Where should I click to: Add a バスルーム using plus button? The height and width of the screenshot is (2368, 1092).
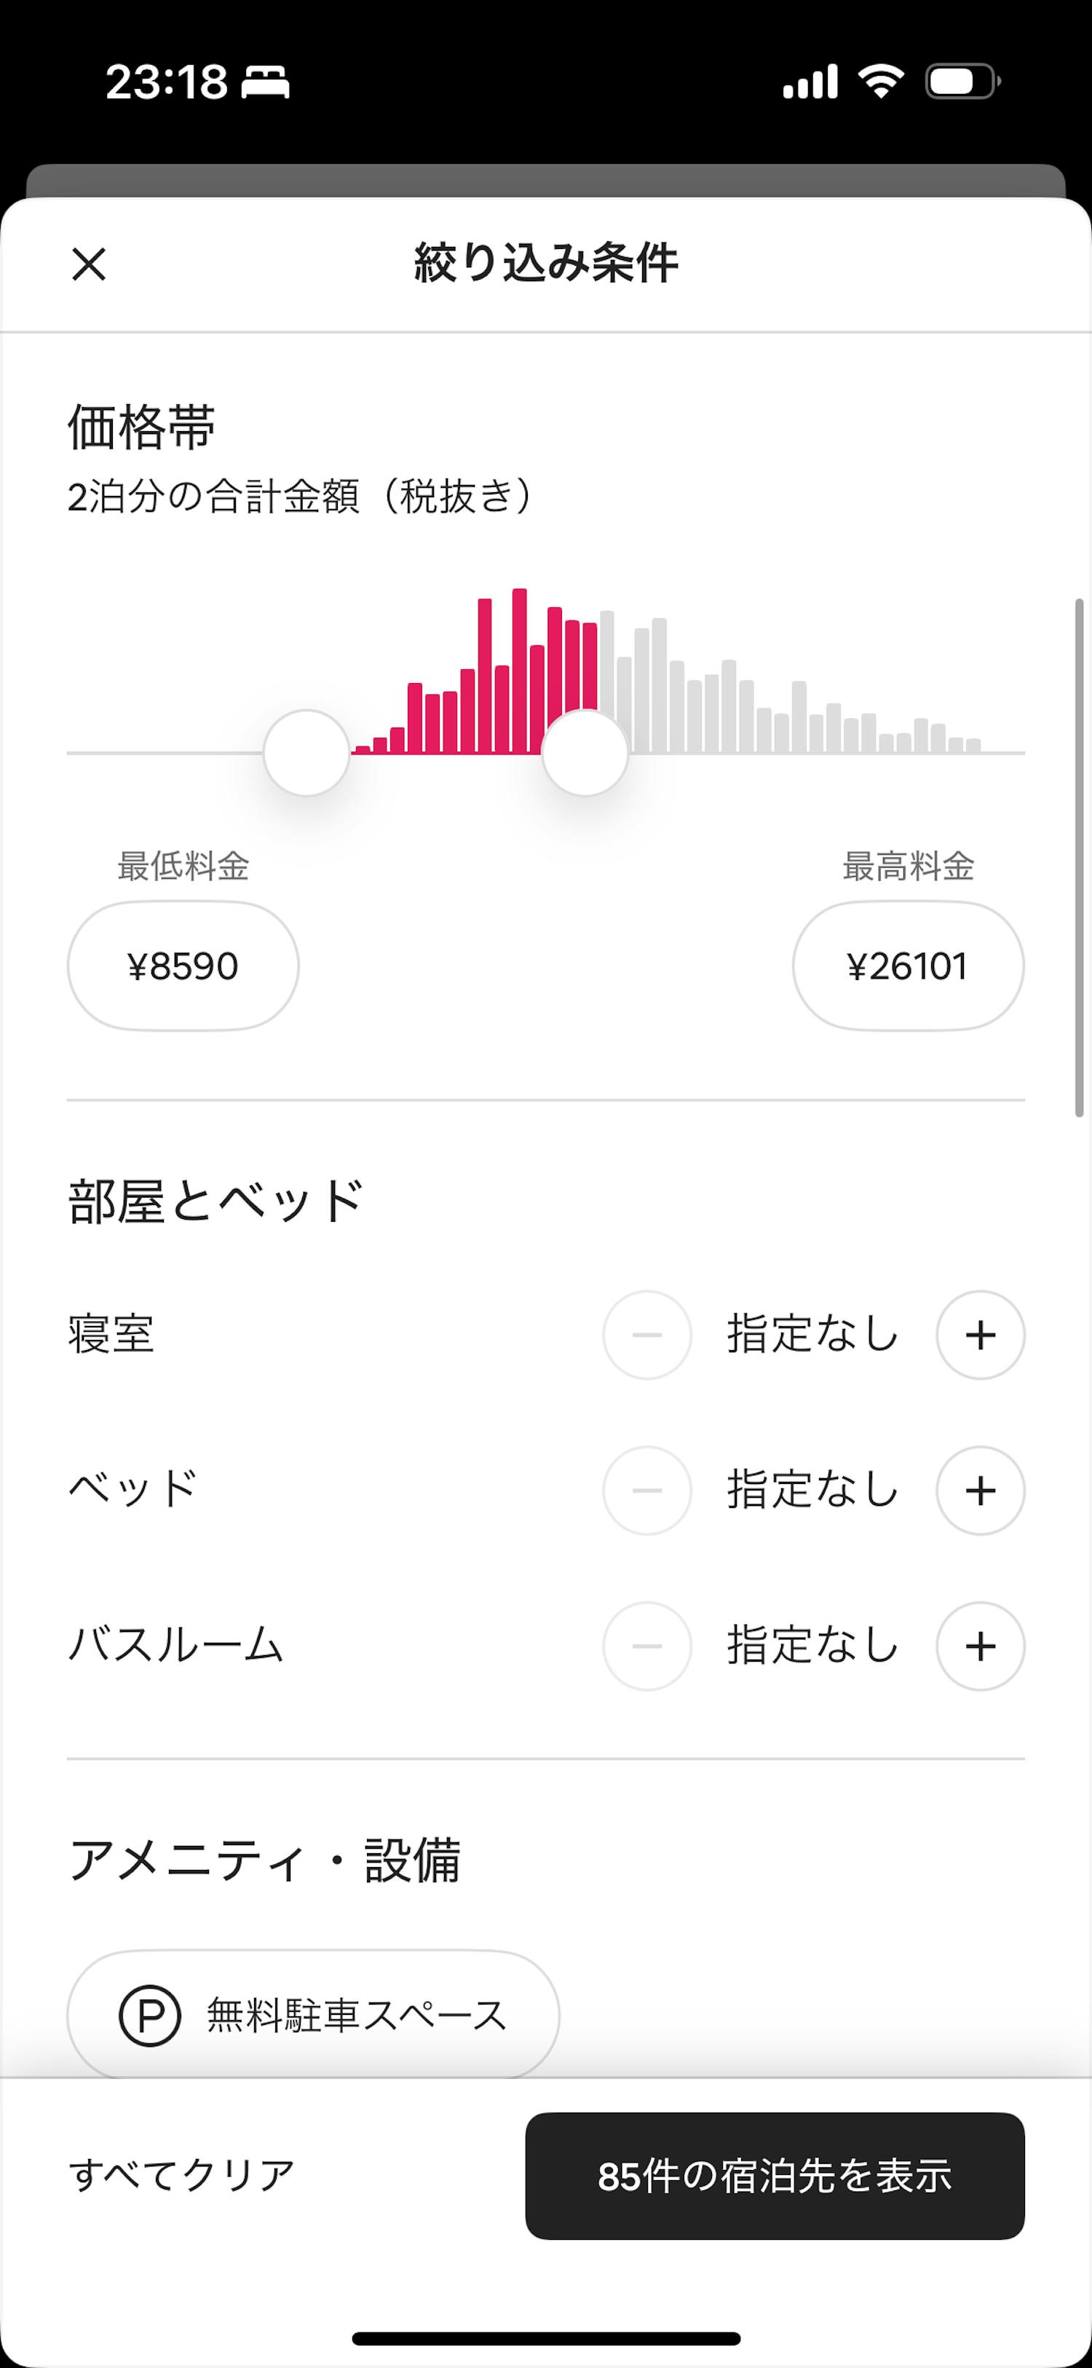click(980, 1646)
